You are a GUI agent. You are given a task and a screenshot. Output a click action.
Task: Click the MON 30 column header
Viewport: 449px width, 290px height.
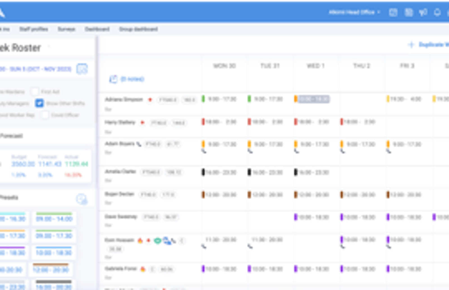pos(224,66)
